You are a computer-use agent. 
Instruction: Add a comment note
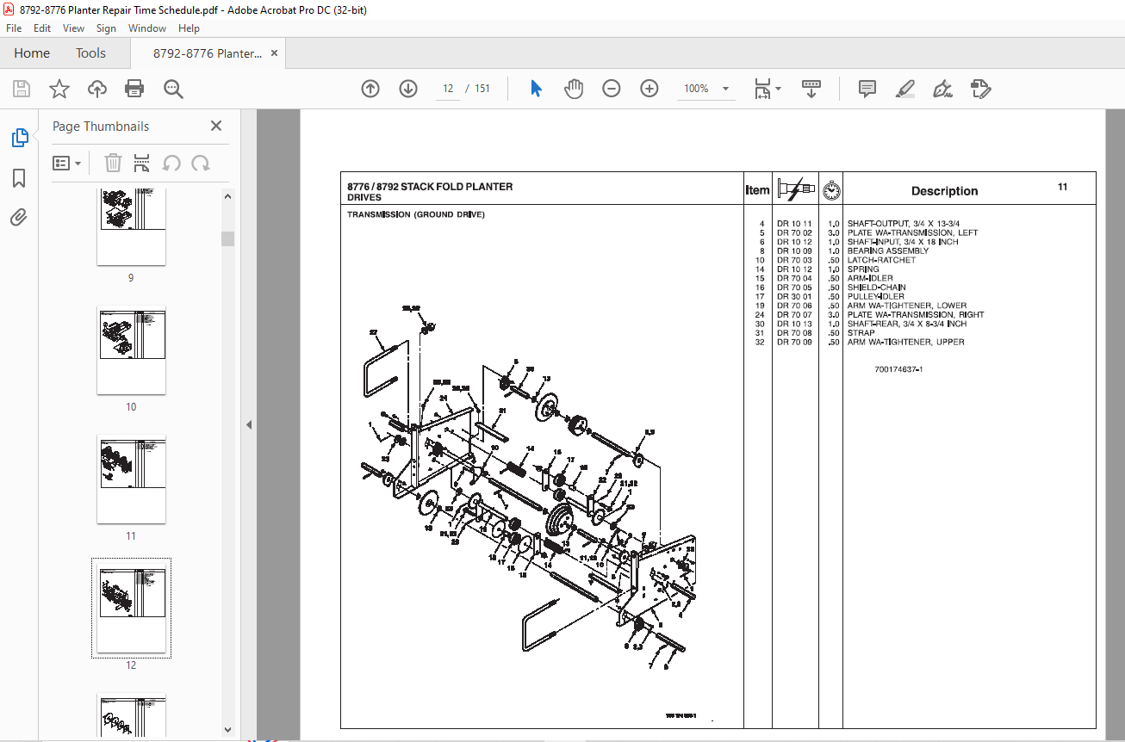coord(867,89)
